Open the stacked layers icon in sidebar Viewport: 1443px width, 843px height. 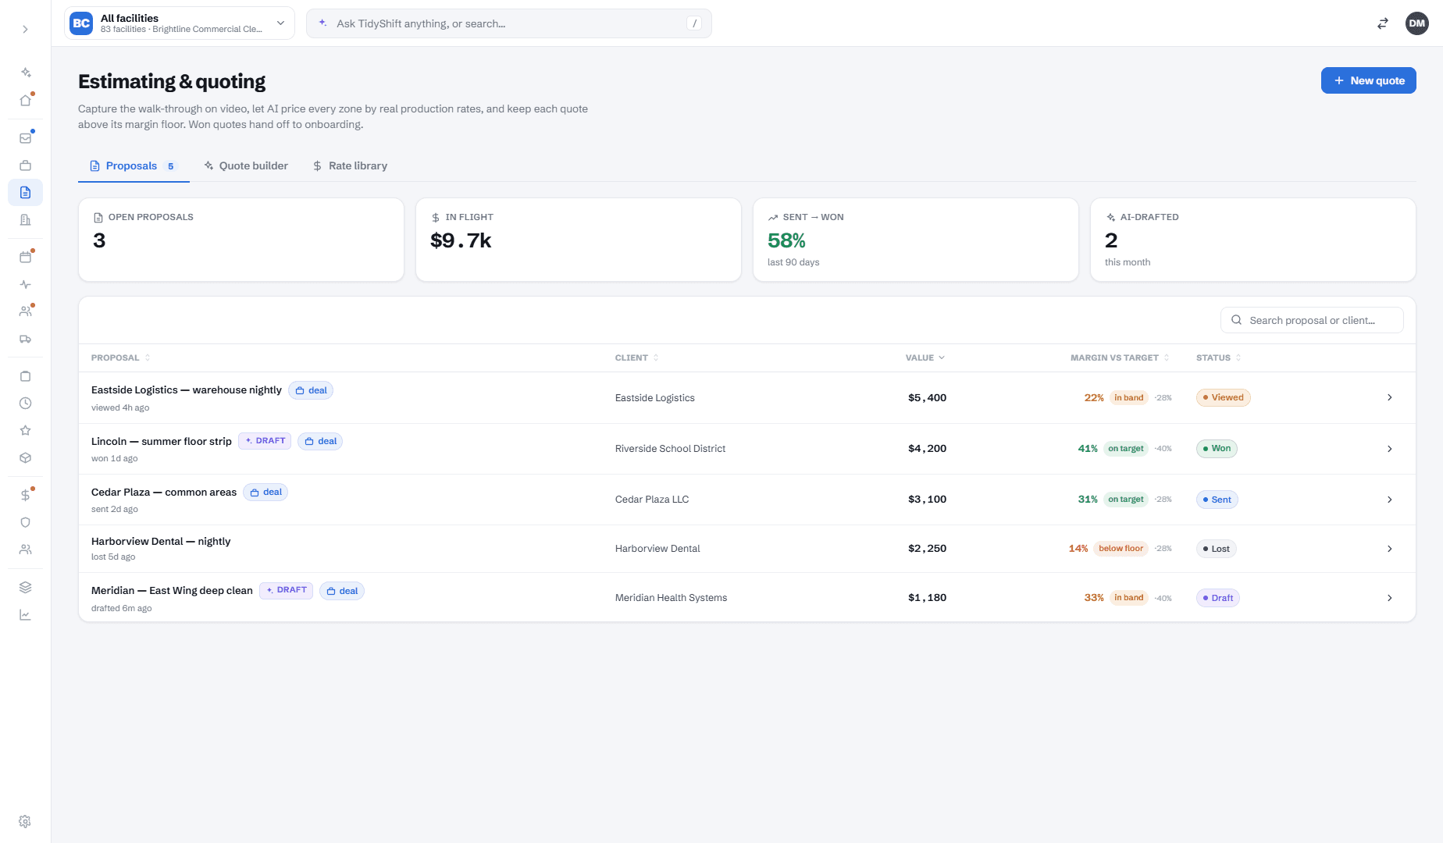point(25,587)
